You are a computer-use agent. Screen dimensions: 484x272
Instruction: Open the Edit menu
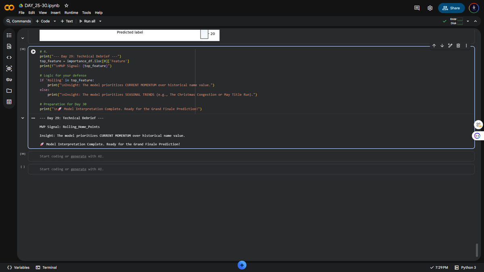click(31, 12)
